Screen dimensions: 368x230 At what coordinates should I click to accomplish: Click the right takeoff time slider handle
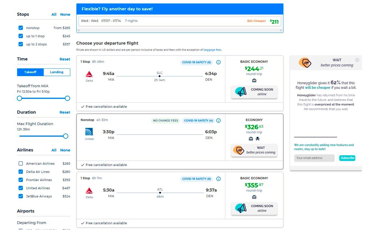tap(67, 98)
